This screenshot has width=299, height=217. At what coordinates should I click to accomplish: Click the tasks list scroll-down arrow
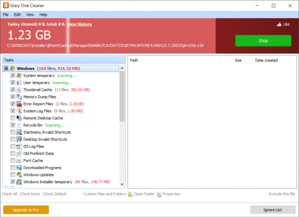122,185
